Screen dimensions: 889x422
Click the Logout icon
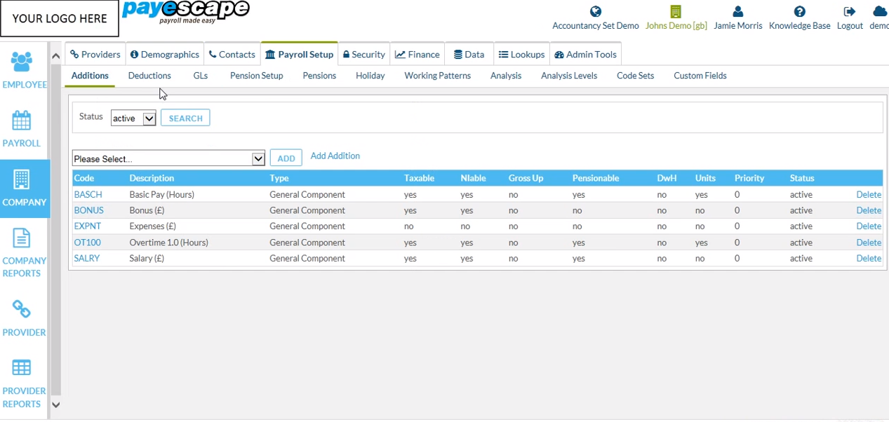(849, 11)
